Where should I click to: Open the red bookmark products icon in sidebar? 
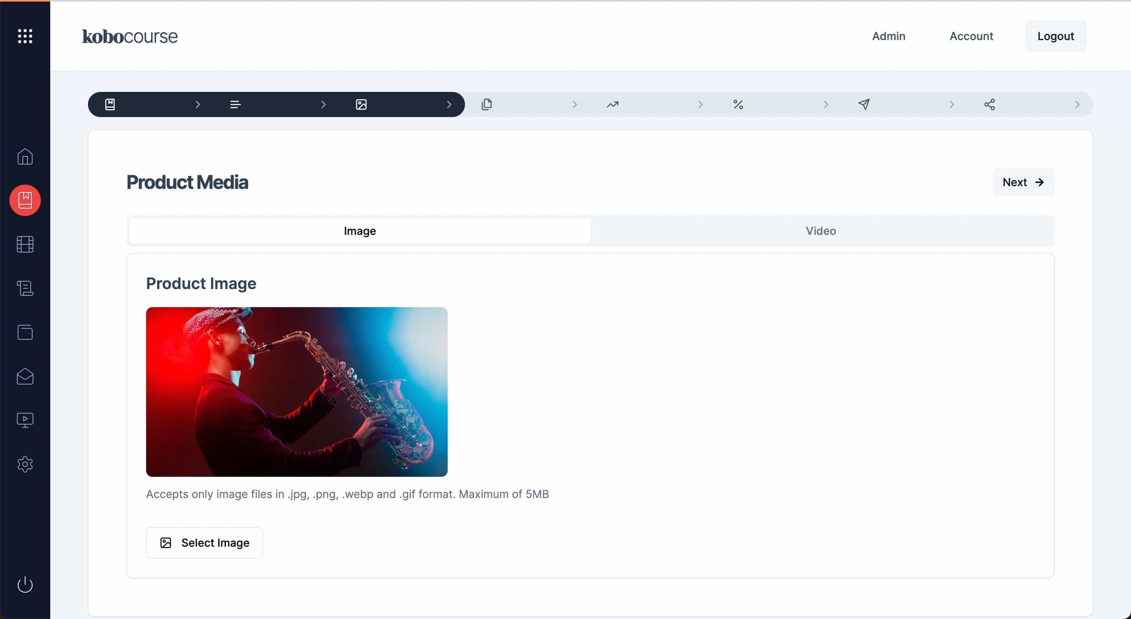click(x=25, y=200)
